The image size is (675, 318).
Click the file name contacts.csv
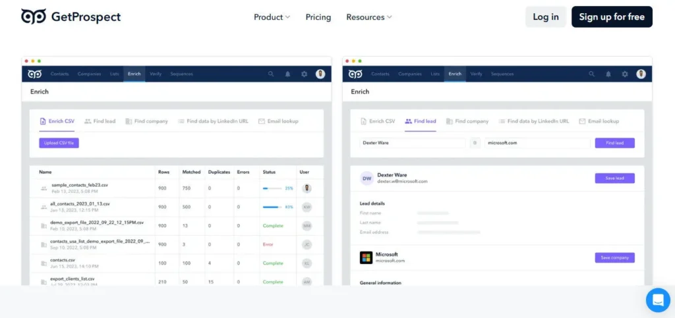[63, 260]
